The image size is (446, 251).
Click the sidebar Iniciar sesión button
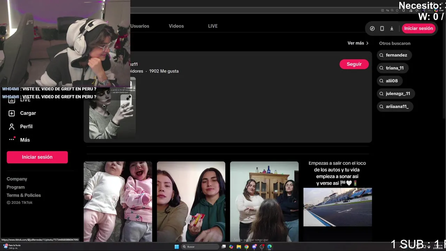click(37, 157)
